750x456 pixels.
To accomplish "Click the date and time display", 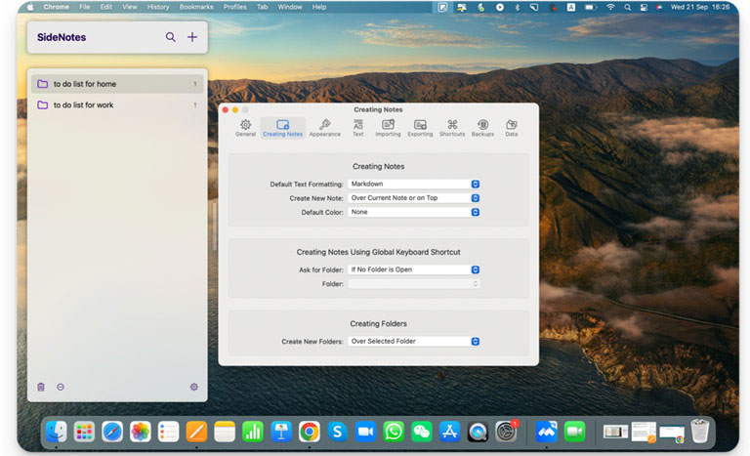I will 700,7.
